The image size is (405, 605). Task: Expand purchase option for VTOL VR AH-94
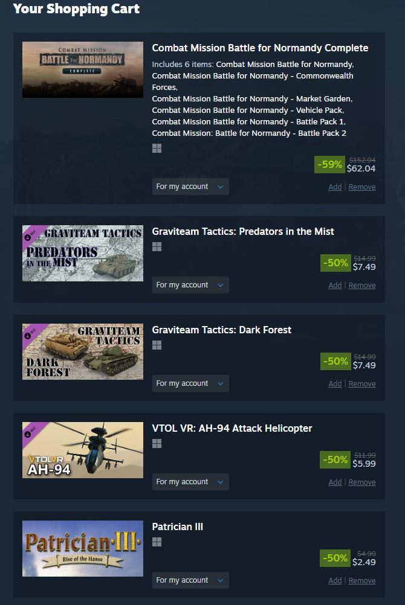click(x=190, y=482)
